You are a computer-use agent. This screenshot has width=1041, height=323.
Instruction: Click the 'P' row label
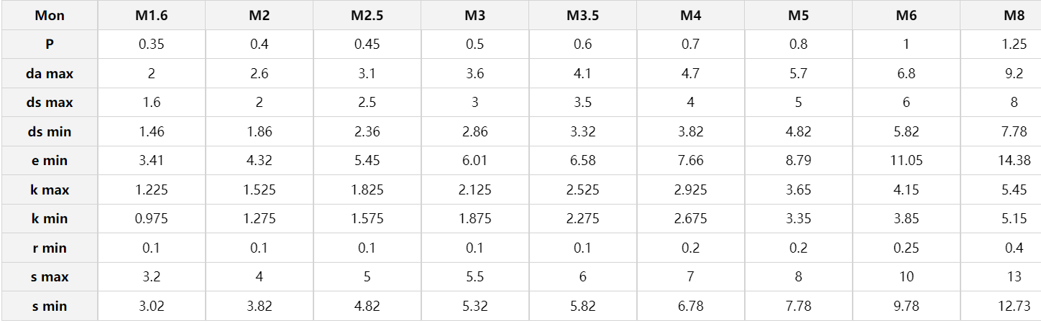(50, 45)
